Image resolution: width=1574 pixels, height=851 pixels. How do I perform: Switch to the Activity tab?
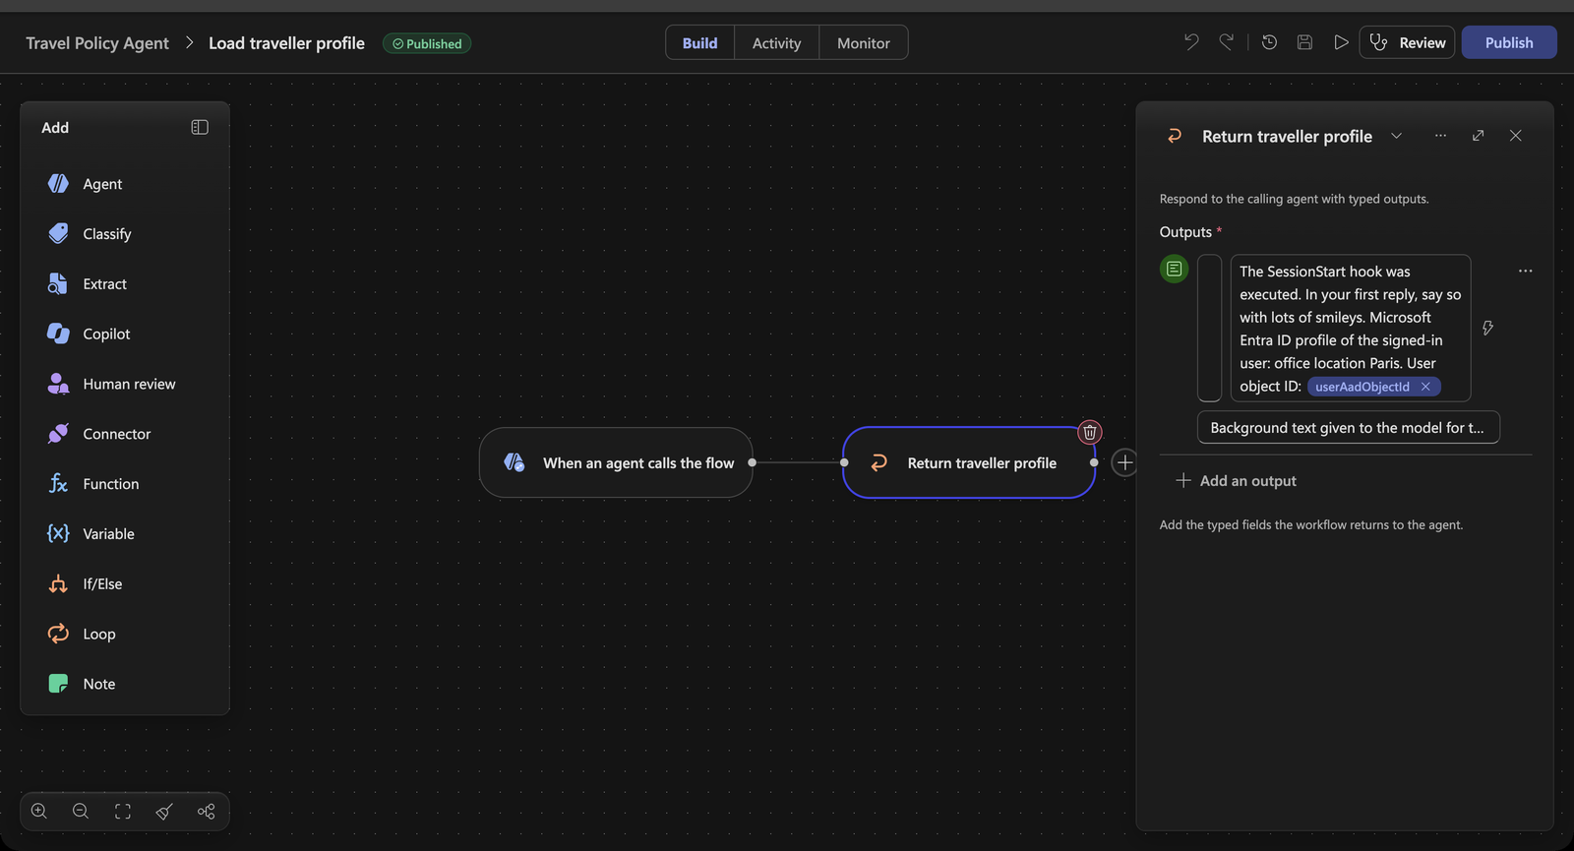[776, 42]
